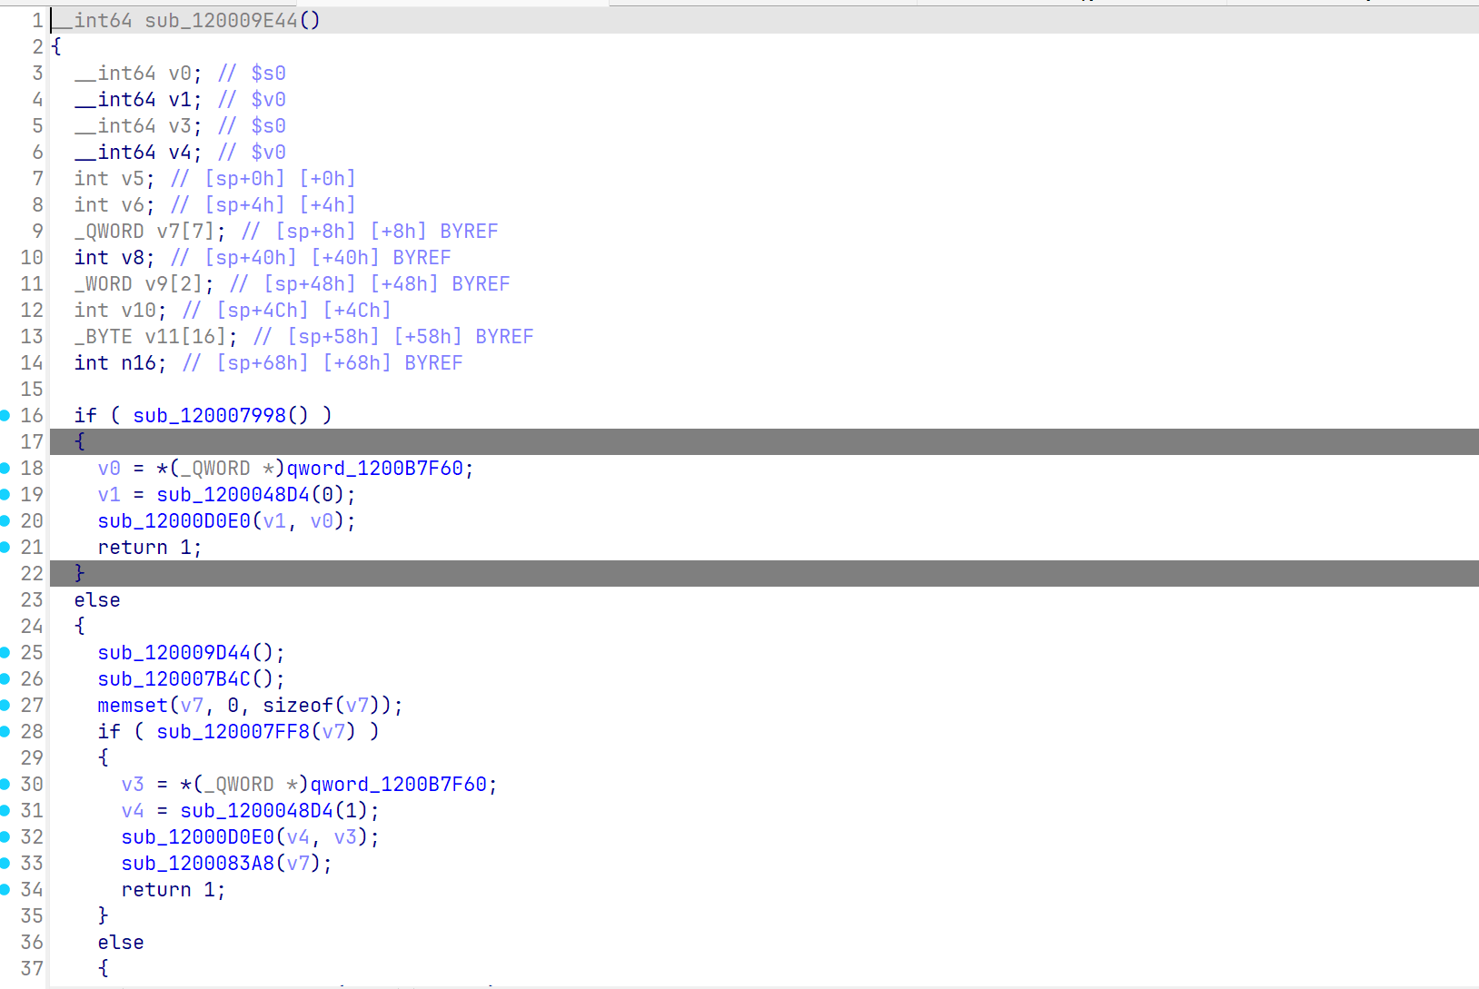The image size is (1479, 989).
Task: Select the n16 variable declaration
Action: pos(137,362)
